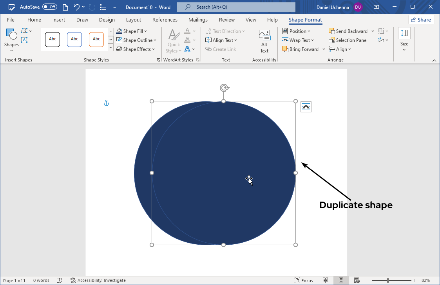This screenshot has height=285, width=440.
Task: Open the Insert tab
Action: [59, 20]
